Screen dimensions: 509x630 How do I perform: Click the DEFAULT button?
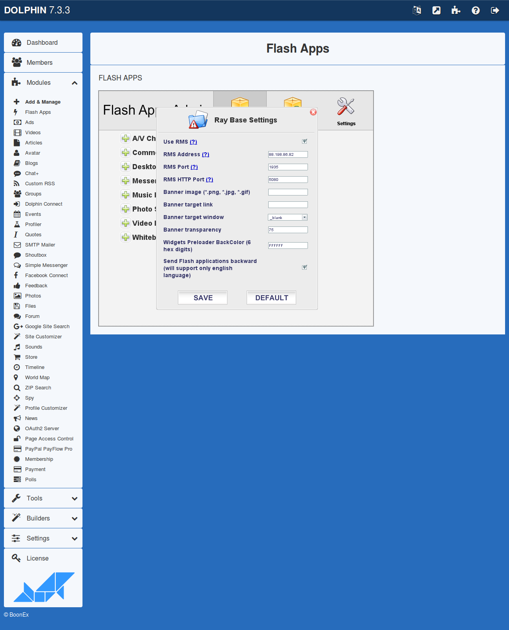[271, 298]
